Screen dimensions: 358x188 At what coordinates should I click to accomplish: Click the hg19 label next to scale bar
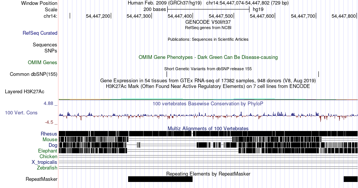pyautogui.click(x=258, y=9)
